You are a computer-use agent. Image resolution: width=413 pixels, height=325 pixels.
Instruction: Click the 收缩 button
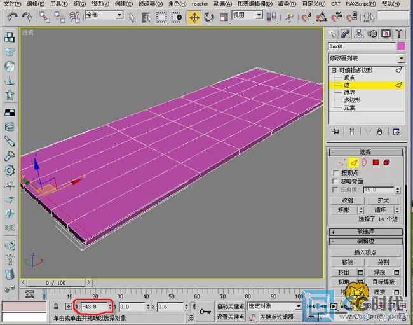(348, 200)
